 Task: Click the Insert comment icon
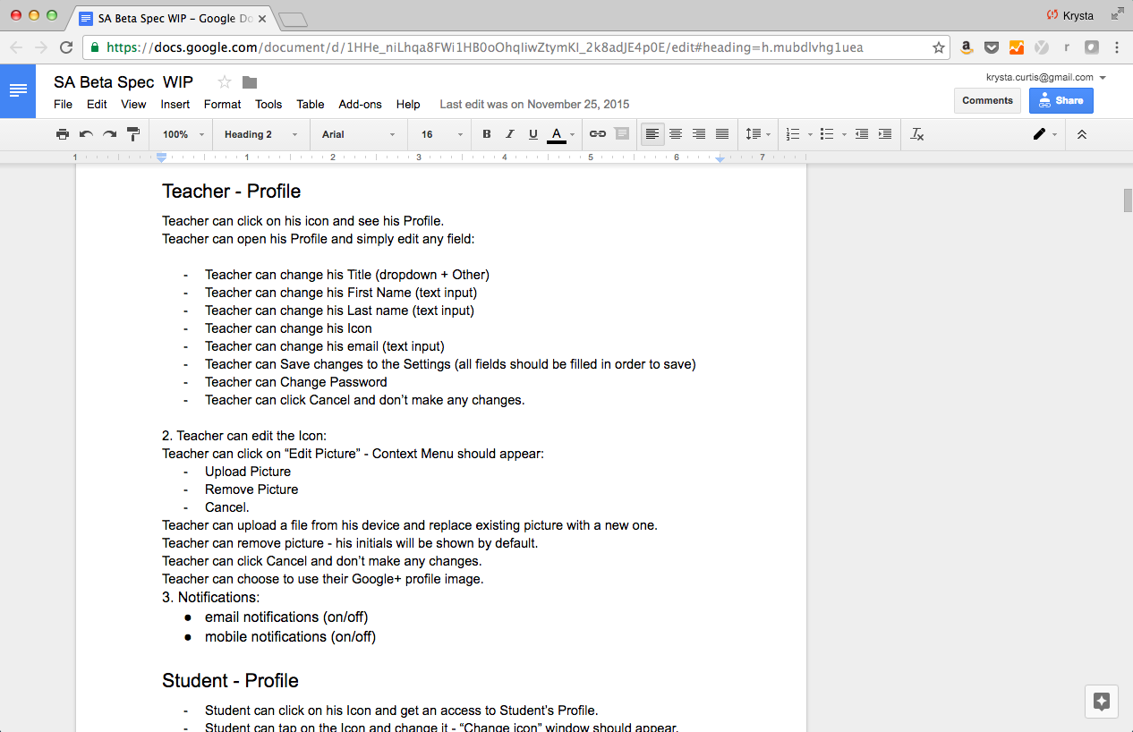[621, 134]
